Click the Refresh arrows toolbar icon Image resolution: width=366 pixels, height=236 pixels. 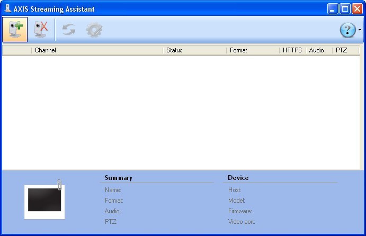click(69, 30)
